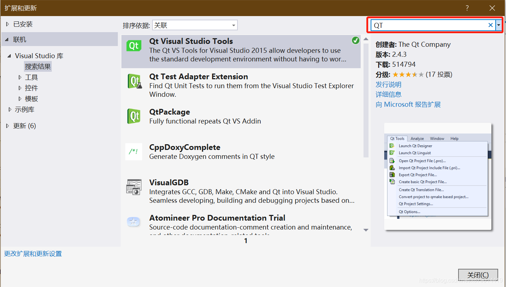Image resolution: width=506 pixels, height=287 pixels.
Task: Click the results list scrollbar thumb
Action: tap(366, 101)
